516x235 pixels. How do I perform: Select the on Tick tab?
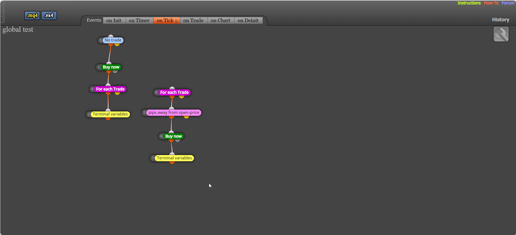click(x=167, y=20)
